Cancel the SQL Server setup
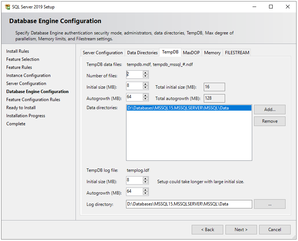This screenshot has width=298, height=241. [x=275, y=230]
